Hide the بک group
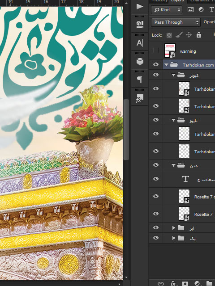Viewport: 215px width, 286px height. point(156,238)
